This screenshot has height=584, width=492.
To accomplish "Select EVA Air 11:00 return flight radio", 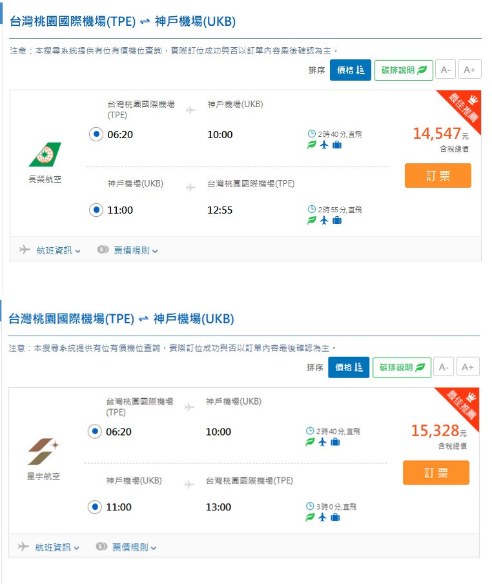I will coord(96,210).
